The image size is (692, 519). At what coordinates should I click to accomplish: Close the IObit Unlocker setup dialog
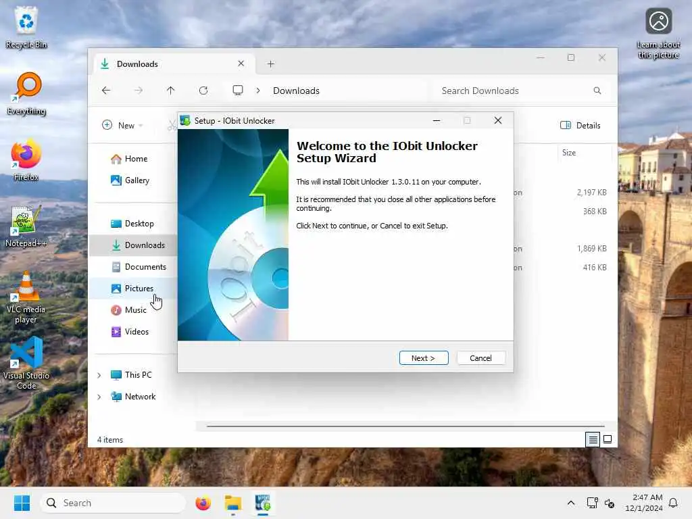click(x=498, y=120)
